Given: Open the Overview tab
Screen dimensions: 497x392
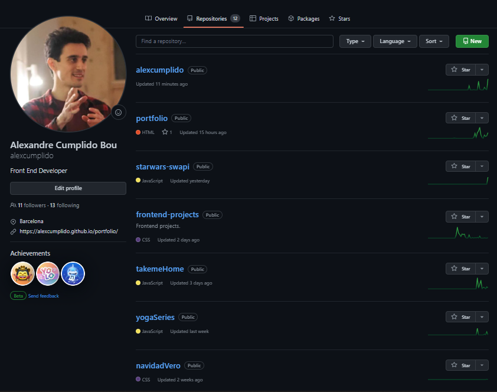Looking at the screenshot, I should (161, 19).
